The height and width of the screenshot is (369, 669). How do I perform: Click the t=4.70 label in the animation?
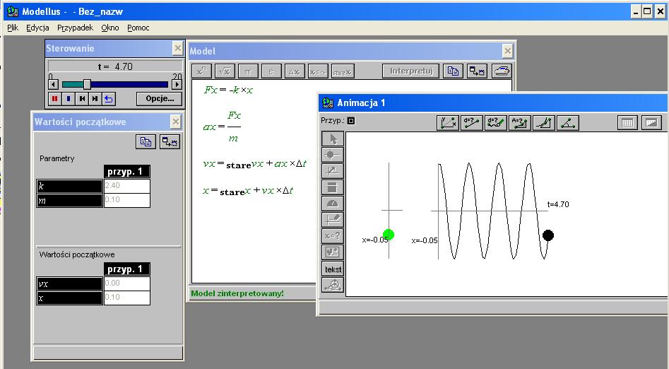pos(558,204)
